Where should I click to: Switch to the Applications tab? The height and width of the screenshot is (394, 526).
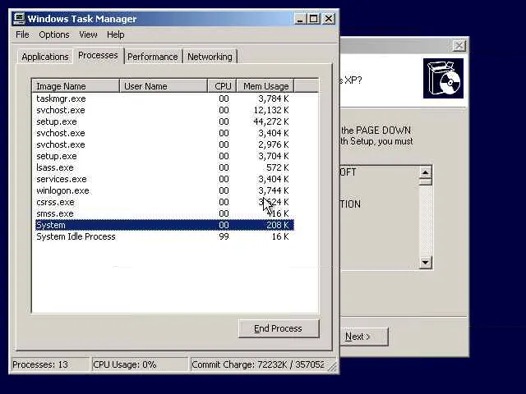[45, 57]
